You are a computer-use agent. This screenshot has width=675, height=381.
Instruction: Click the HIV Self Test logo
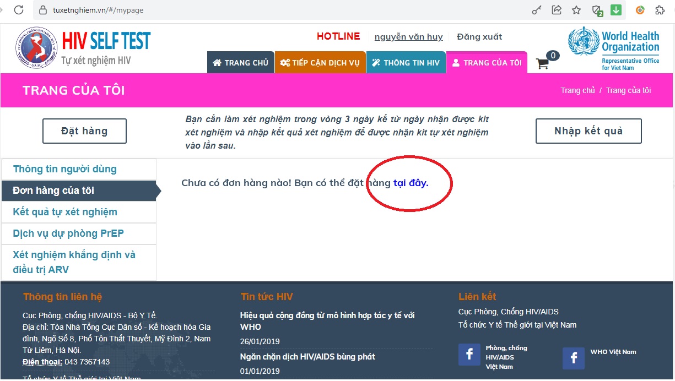83,48
